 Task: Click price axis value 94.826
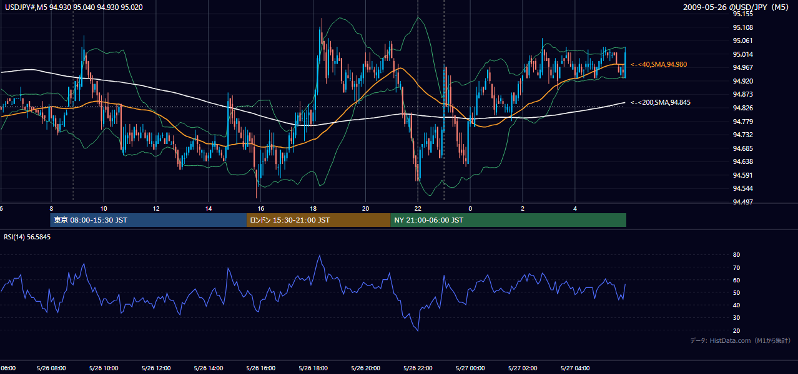pos(743,108)
